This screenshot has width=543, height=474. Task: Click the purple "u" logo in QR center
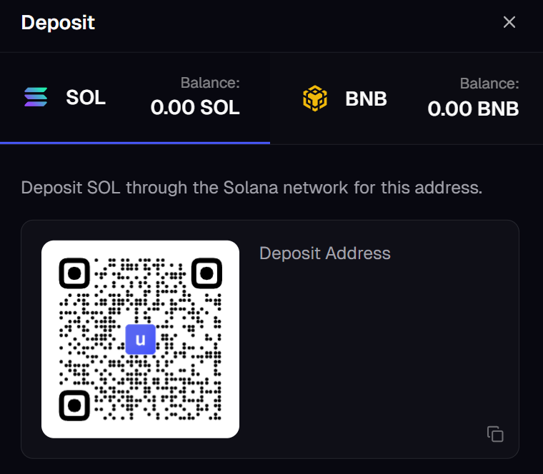point(140,339)
